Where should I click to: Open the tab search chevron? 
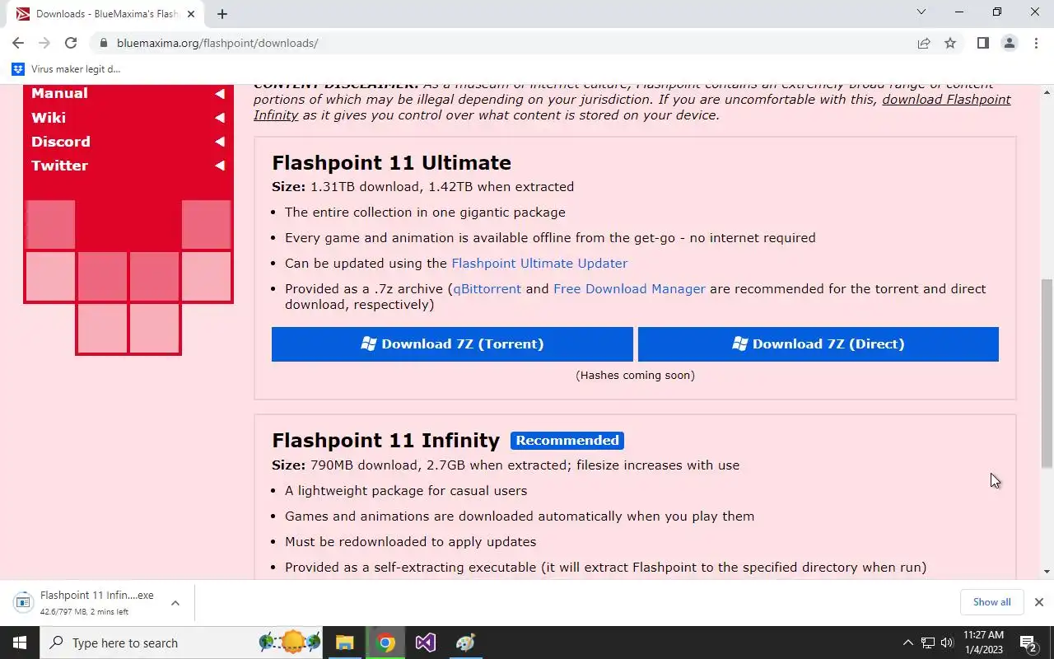click(921, 12)
